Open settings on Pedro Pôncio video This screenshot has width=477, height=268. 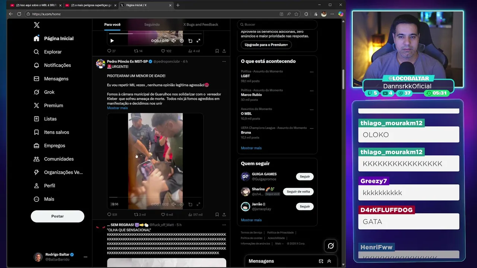(182, 204)
